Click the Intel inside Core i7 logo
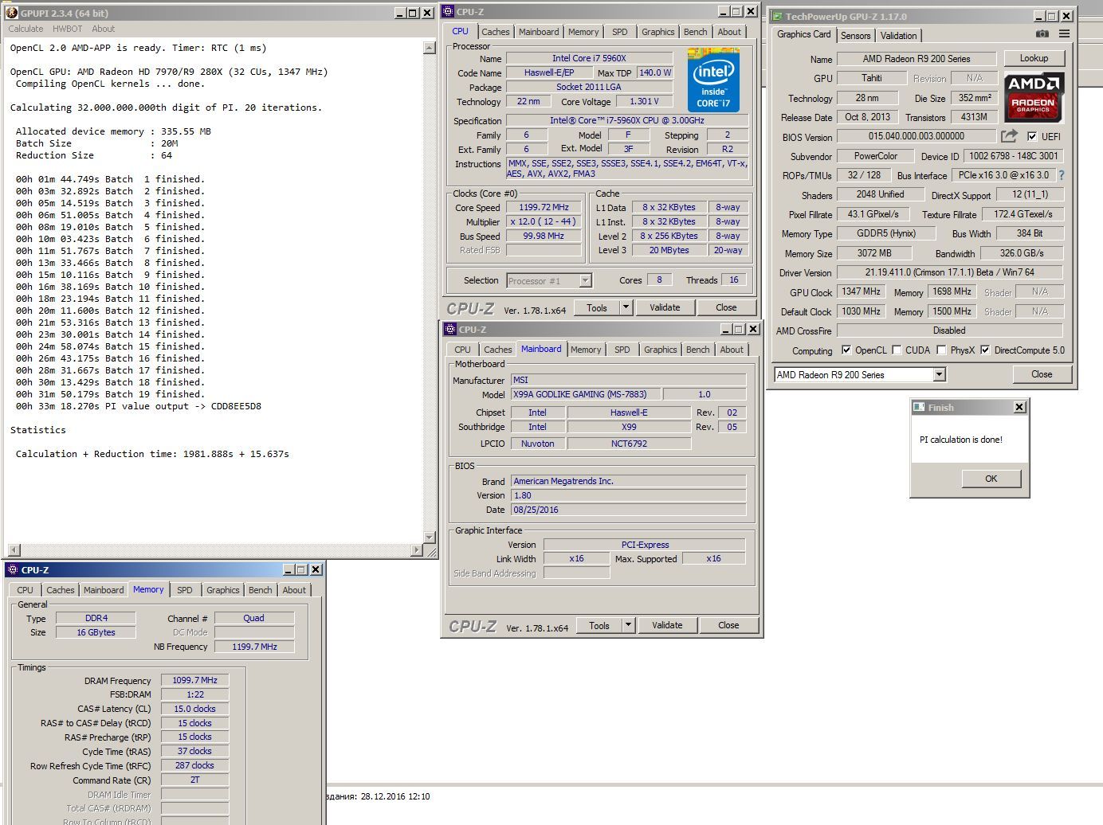Viewport: 1103px width, 825px height. click(x=713, y=80)
